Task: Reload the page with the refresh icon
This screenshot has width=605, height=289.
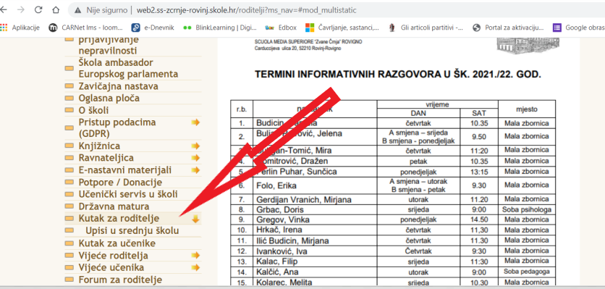Action: coord(38,10)
